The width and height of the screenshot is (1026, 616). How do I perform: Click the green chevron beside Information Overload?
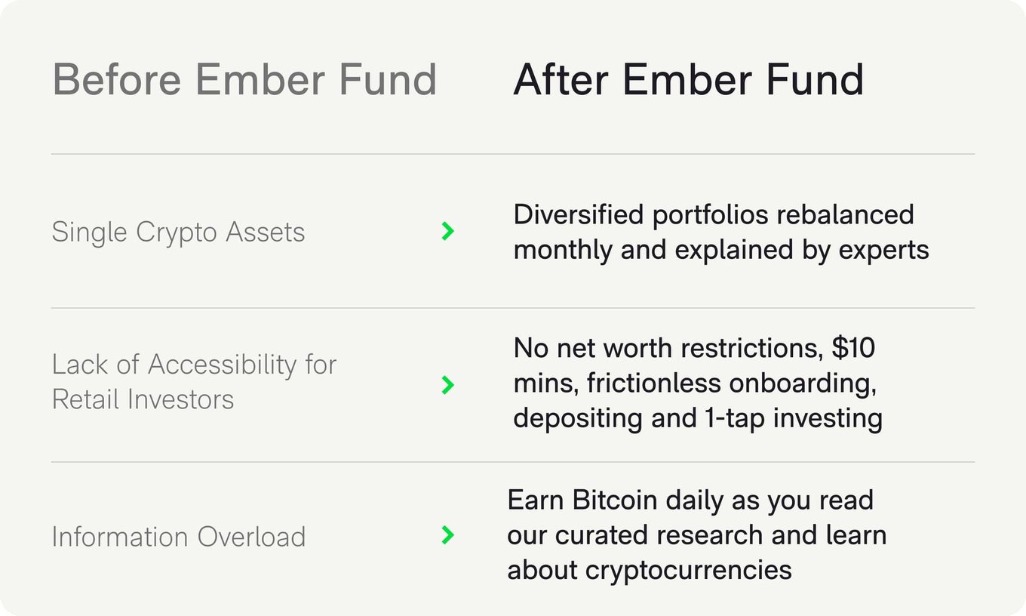pos(448,535)
